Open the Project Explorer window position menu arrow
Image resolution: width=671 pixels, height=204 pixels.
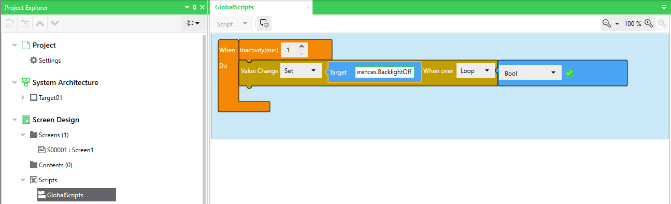tap(187, 7)
